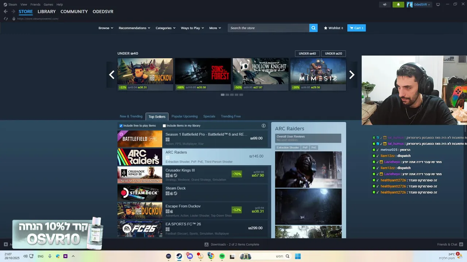467x262 pixels.
Task: Select the first carousel page dot
Action: tap(223, 95)
